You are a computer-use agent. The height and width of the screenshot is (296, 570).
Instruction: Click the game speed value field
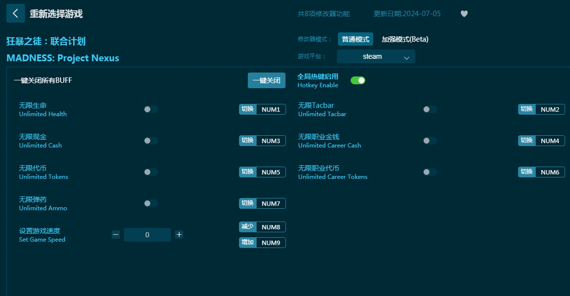(x=147, y=235)
